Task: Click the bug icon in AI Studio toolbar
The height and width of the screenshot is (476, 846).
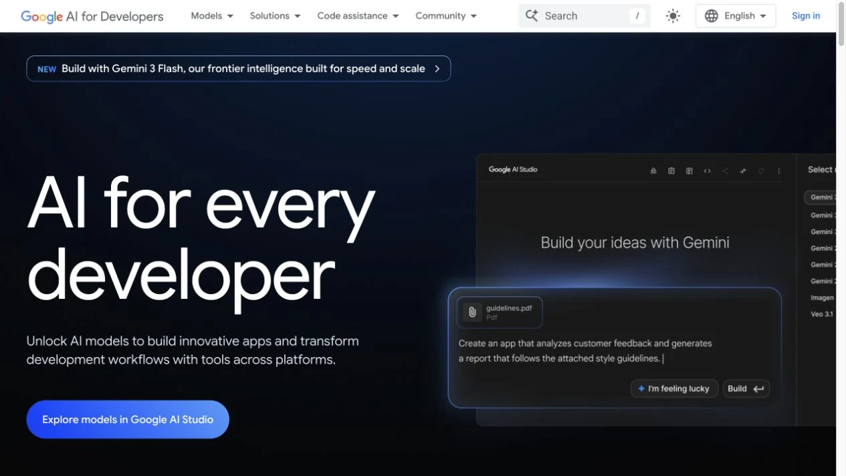Action: [653, 171]
